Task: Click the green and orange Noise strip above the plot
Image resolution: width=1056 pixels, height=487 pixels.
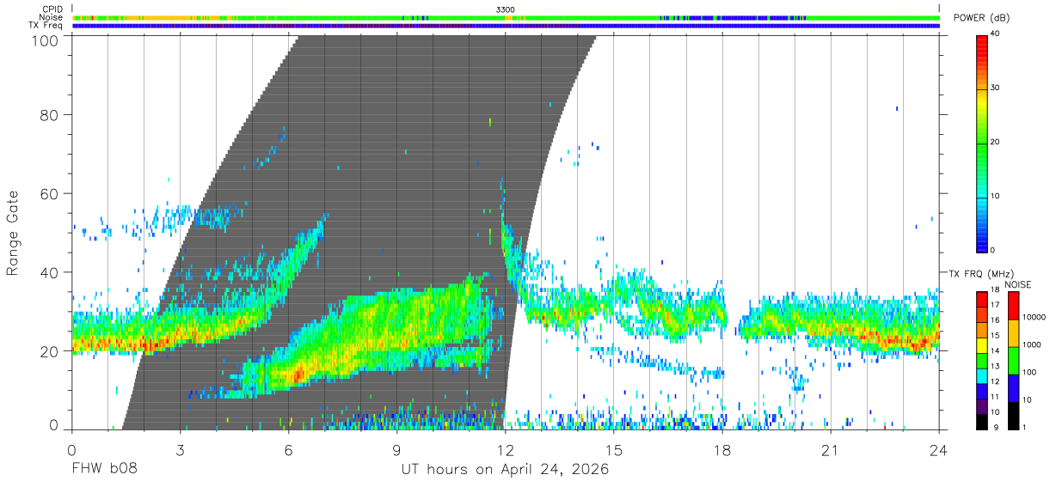Action: pyautogui.click(x=506, y=17)
